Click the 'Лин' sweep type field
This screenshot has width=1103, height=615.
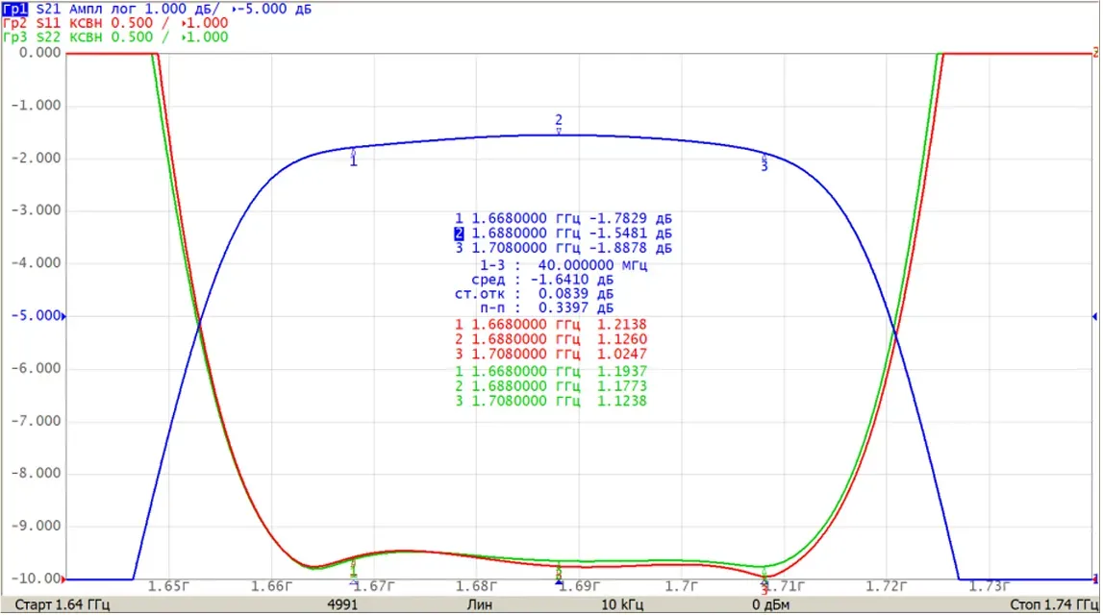click(480, 605)
